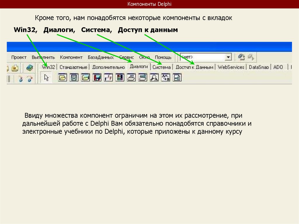The image size is (299, 224).
Task: Pick the SaveDialog floppy disk component
Action: coord(74,77)
